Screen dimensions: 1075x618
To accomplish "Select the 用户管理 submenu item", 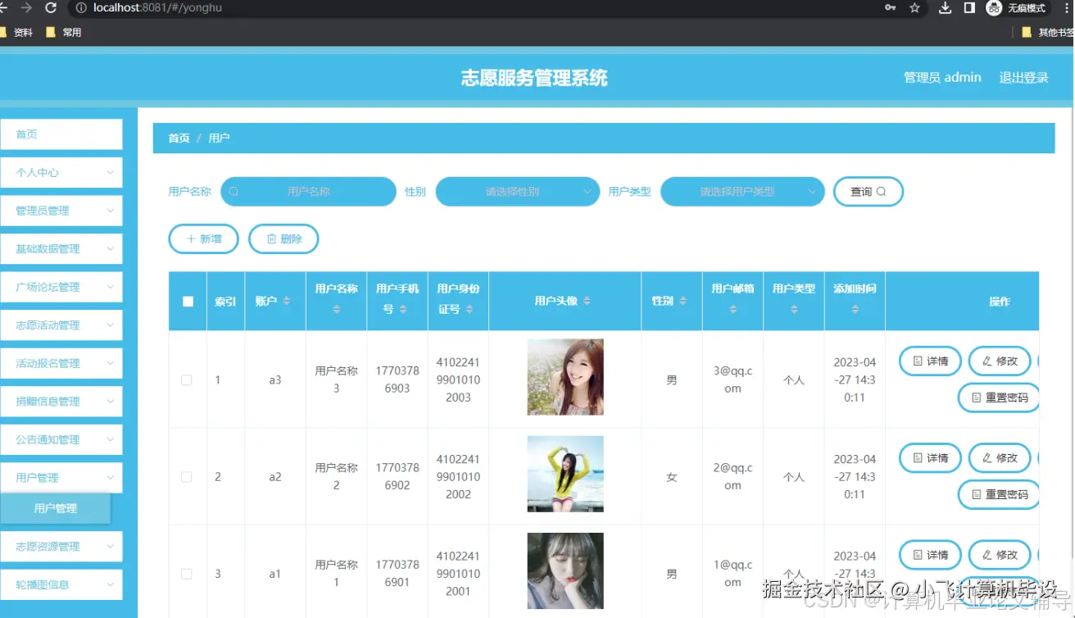I will pos(55,508).
